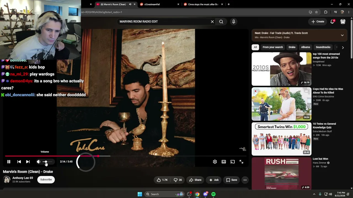Viewport: 353px width, 198px height.
Task: Open the Chrome profile avatar
Action: 342,12
